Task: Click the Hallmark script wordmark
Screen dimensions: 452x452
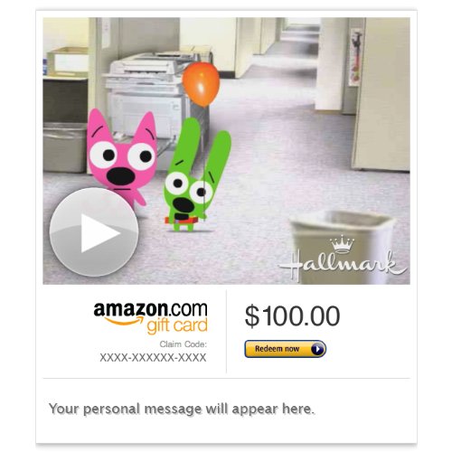Action: [342, 265]
